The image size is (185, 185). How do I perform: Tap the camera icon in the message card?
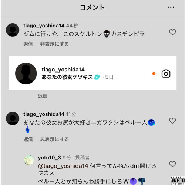click(166, 74)
